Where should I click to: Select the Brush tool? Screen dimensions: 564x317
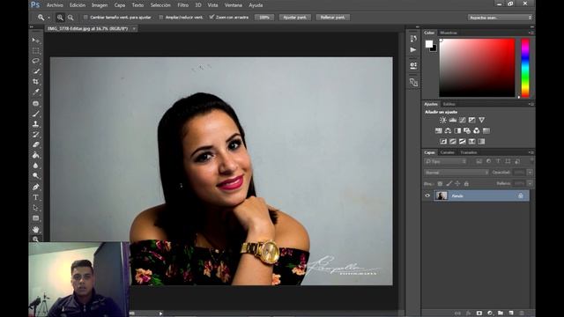[x=35, y=114]
